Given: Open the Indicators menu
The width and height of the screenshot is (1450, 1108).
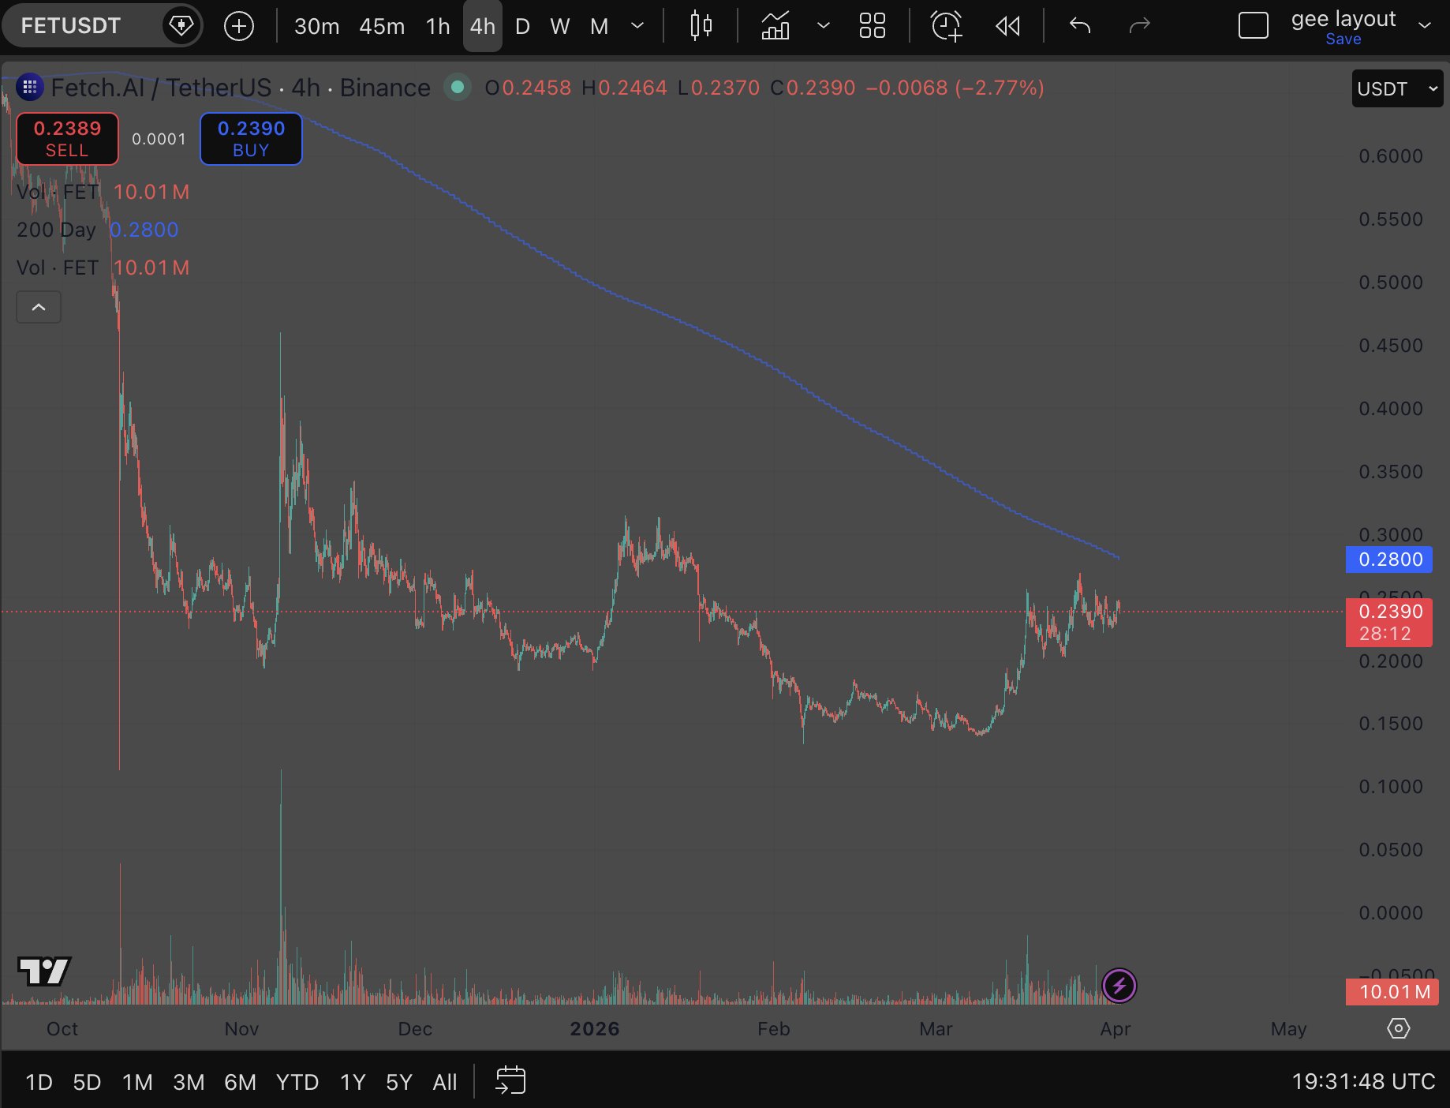Looking at the screenshot, I should [x=775, y=26].
